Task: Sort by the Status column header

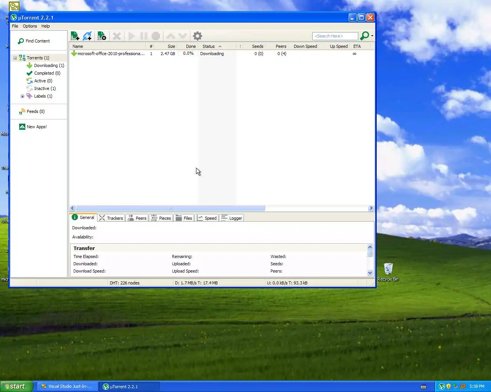Action: (x=217, y=46)
